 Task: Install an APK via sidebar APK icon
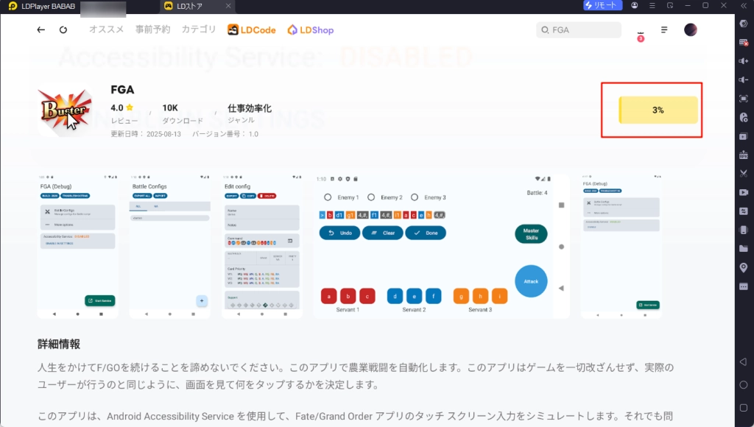tap(744, 155)
